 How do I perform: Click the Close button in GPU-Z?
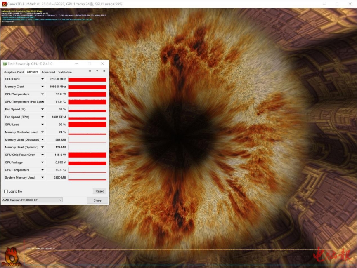97,200
